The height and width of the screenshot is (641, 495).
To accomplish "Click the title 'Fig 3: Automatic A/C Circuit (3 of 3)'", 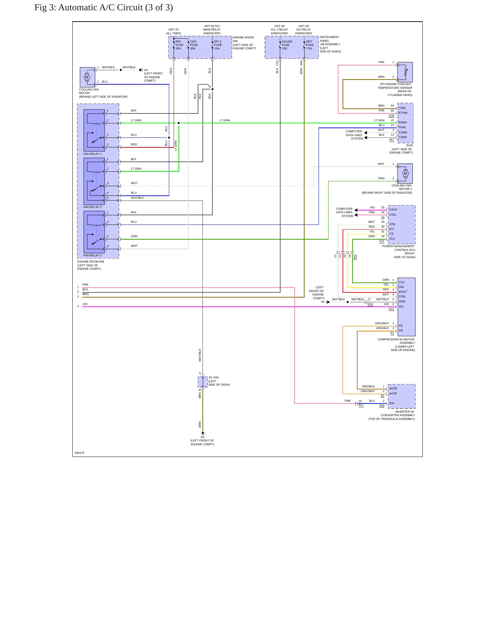I will point(103,7).
